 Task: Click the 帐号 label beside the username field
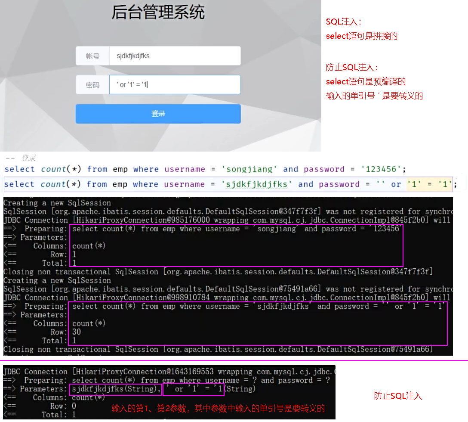coord(92,56)
